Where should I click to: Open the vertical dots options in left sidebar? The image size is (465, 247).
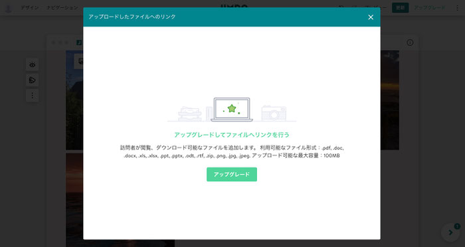pos(33,96)
